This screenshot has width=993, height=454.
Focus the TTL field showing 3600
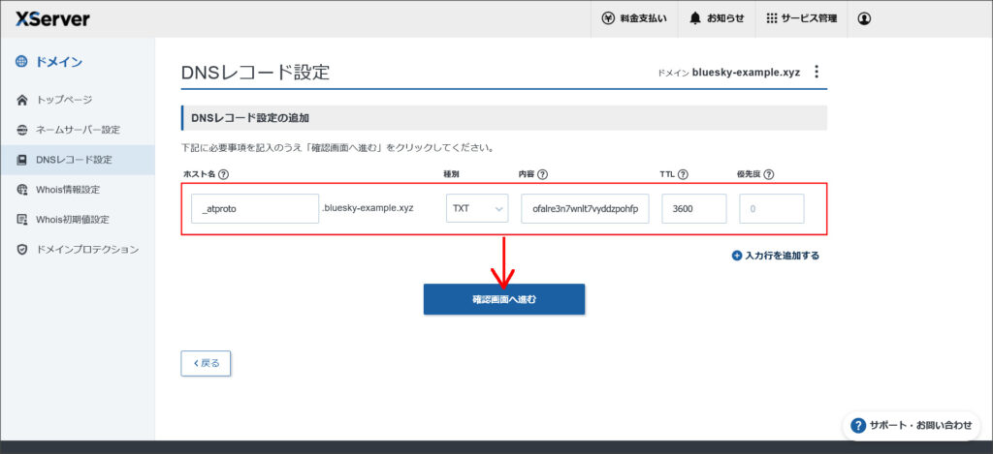694,209
